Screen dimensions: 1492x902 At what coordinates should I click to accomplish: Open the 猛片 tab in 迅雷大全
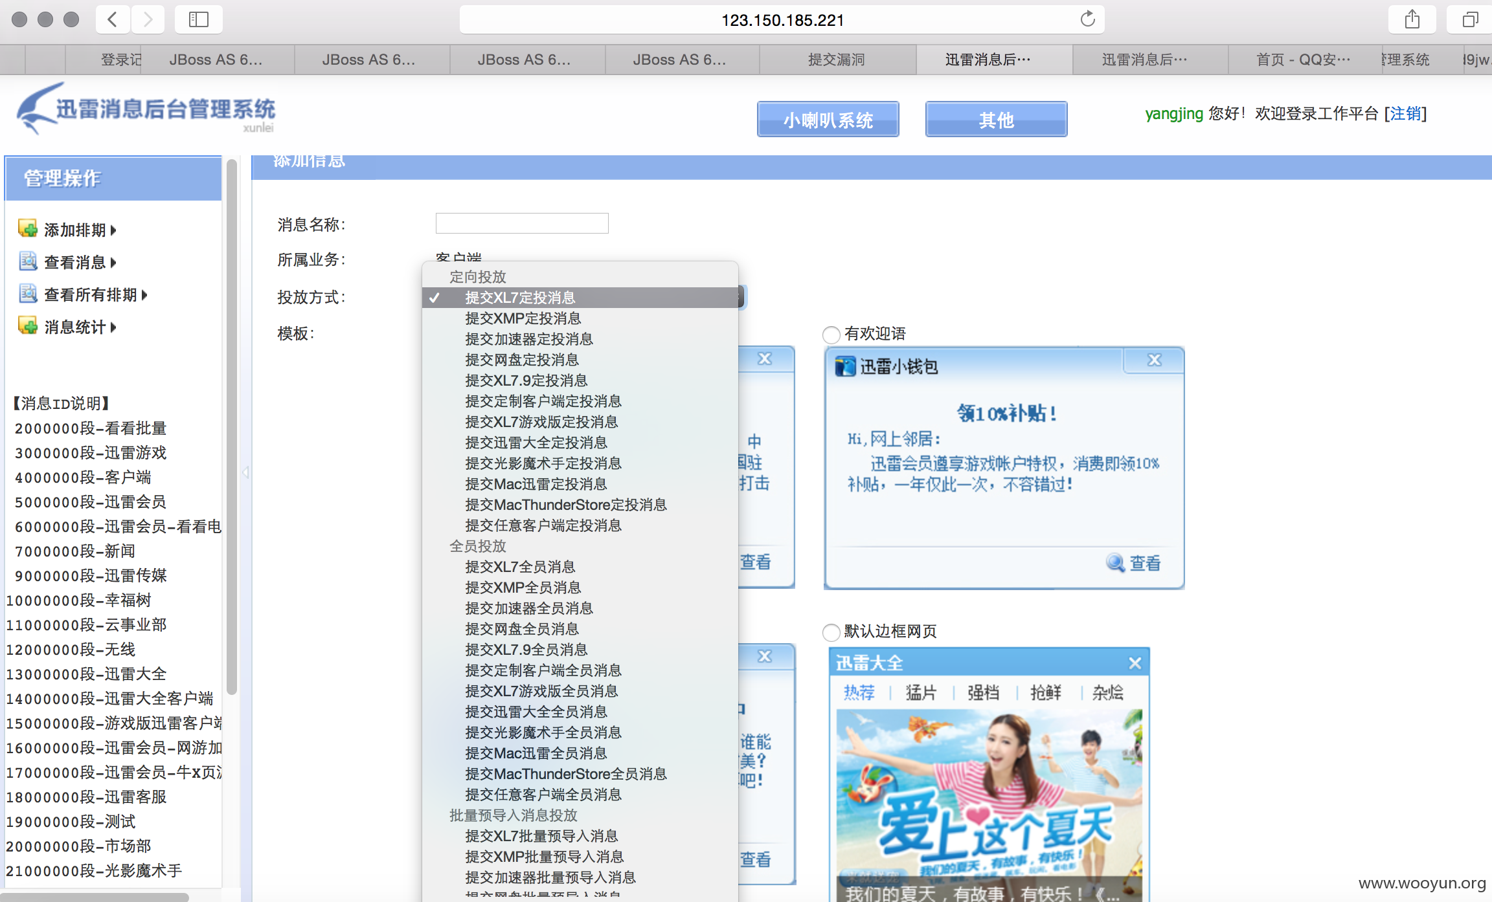click(x=921, y=692)
